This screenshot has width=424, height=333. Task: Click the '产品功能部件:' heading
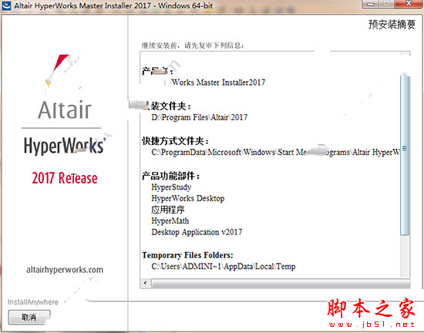click(171, 176)
